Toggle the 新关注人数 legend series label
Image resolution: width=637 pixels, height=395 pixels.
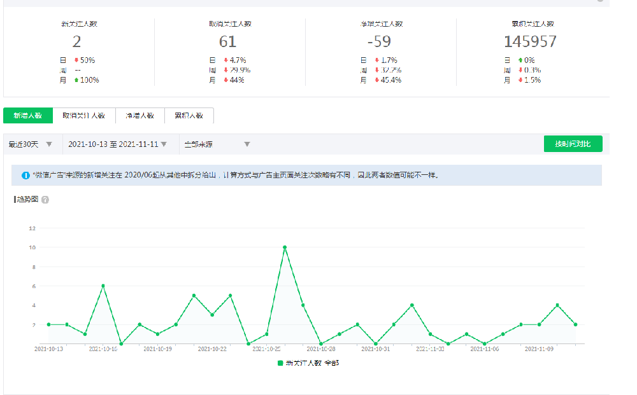311,363
